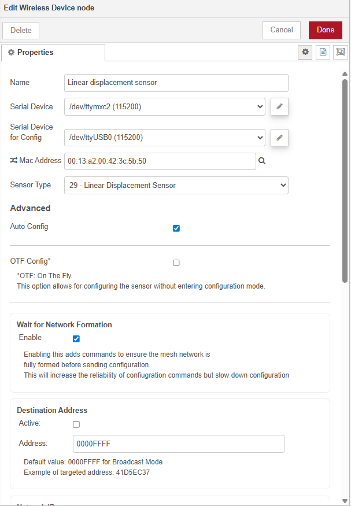This screenshot has width=351, height=506.
Task: Delete this wireless device node
Action: coord(21,31)
